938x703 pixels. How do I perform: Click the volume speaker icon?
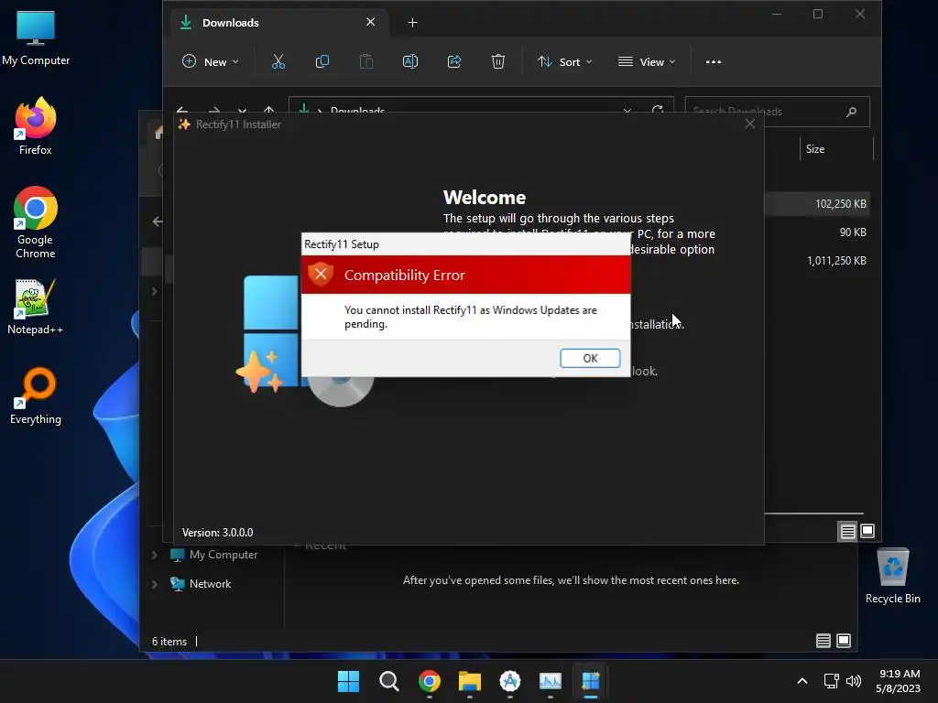point(854,681)
